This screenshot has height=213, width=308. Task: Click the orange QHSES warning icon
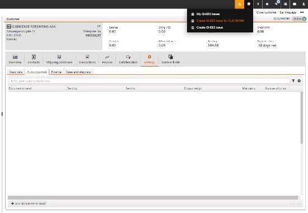coord(240,4)
